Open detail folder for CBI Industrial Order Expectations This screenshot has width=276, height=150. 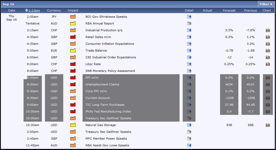tap(189, 57)
